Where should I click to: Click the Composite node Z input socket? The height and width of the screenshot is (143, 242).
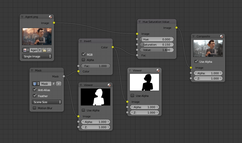pyautogui.click(x=191, y=78)
